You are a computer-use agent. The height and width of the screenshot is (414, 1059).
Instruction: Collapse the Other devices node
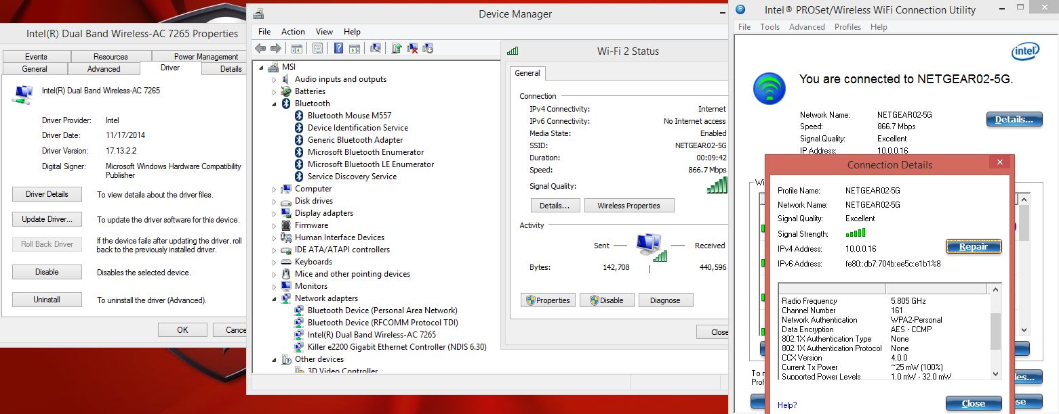(274, 360)
